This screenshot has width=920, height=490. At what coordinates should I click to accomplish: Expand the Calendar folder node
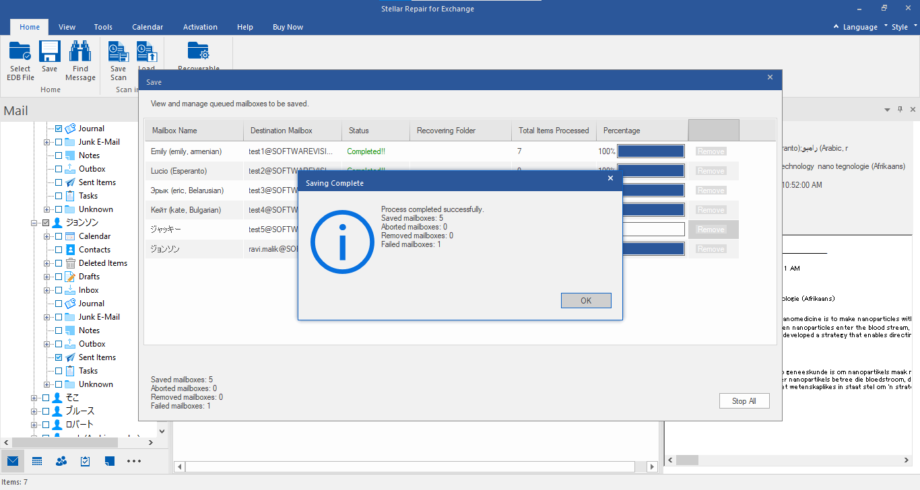coord(46,236)
